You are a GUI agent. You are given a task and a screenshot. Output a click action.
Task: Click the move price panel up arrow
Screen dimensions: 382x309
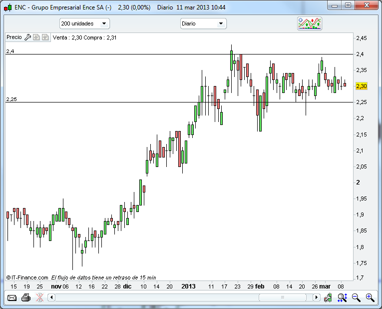click(45, 37)
